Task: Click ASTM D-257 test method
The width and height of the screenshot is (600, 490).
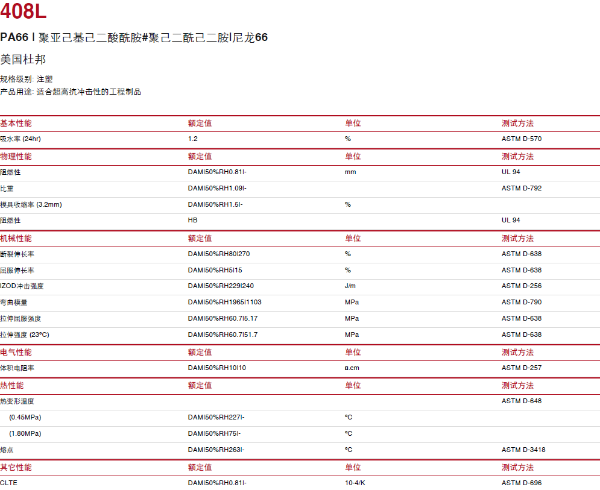Action: coord(522,368)
